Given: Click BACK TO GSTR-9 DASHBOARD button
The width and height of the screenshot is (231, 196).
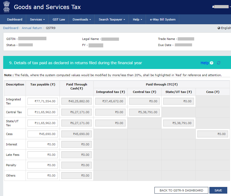Looking at the screenshot, I should pyautogui.click(x=181, y=190).
